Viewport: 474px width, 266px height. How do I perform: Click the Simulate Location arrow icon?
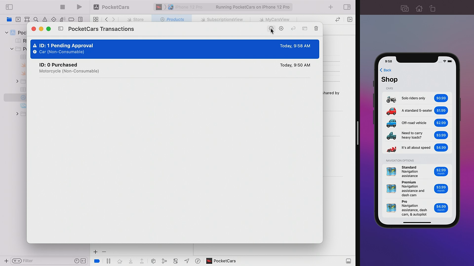tap(187, 261)
